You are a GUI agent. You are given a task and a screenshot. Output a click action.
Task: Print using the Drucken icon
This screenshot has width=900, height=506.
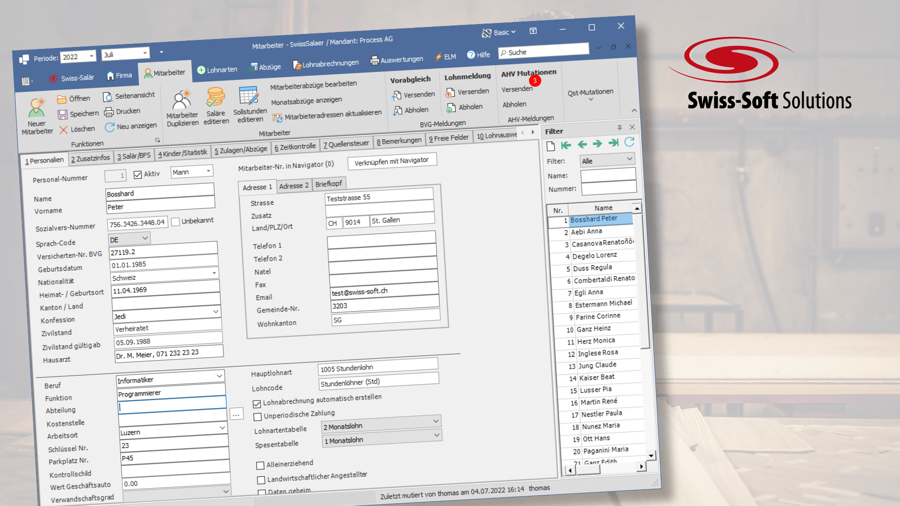tap(109, 112)
